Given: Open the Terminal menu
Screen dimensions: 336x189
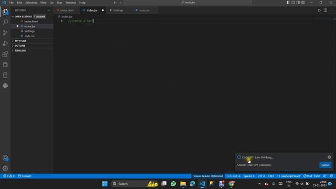Looking at the screenshot, I should coord(71,3).
